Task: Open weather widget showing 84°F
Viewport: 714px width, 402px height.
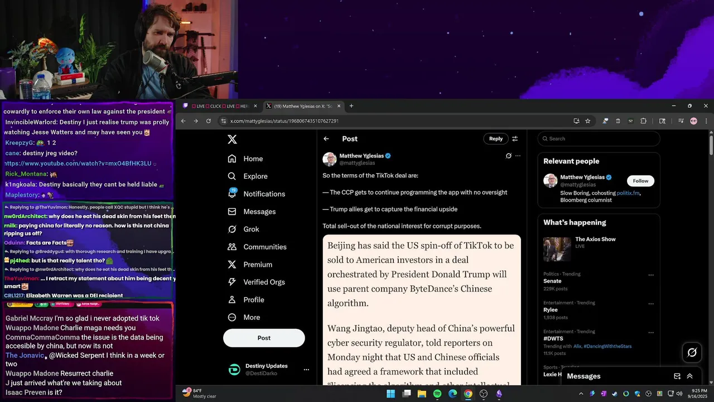Action: click(x=199, y=393)
